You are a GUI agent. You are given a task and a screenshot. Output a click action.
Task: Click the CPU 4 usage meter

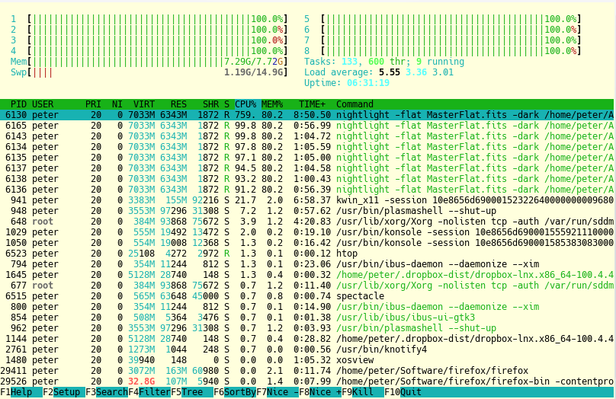(x=149, y=50)
